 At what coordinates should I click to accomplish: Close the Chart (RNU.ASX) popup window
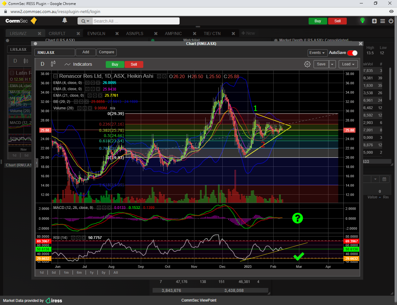click(360, 44)
